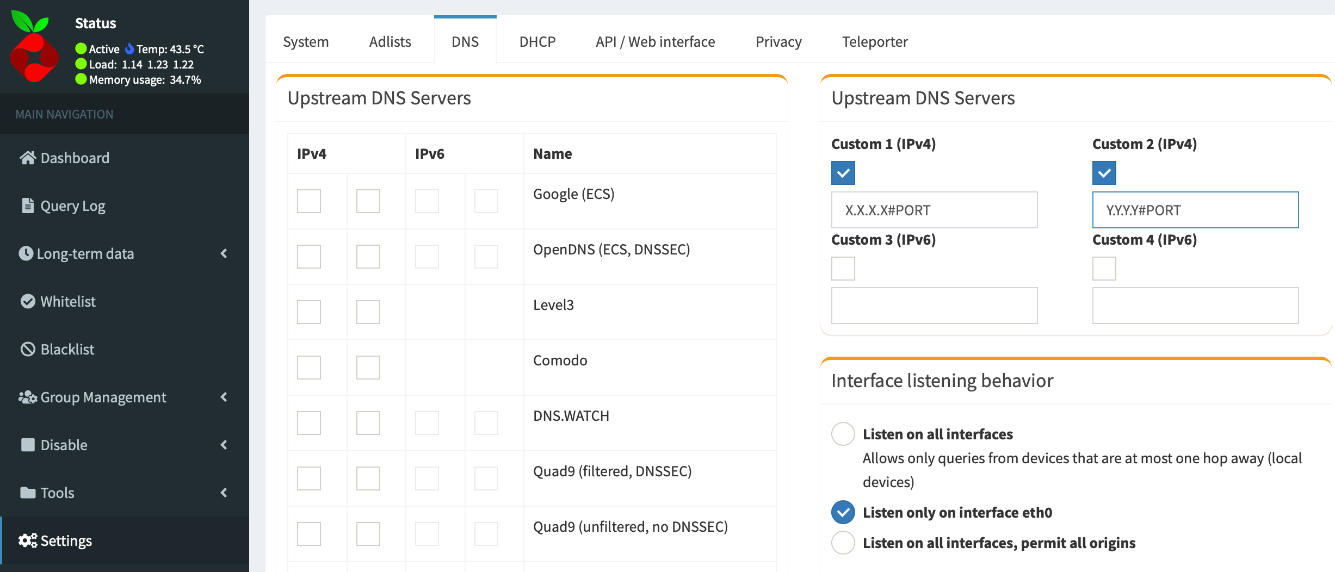Click the Settings gears icon
This screenshot has height=572, width=1335.
[x=28, y=540]
